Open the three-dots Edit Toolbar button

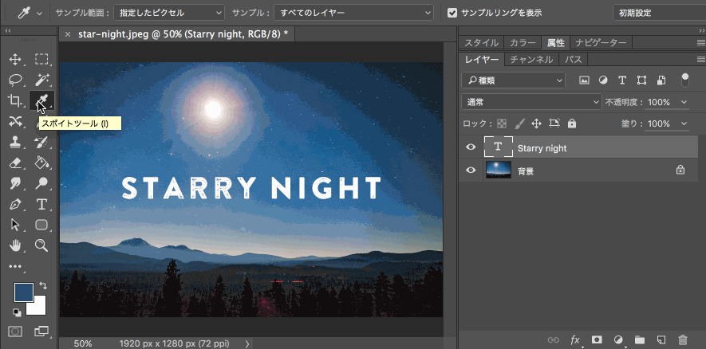tap(15, 266)
